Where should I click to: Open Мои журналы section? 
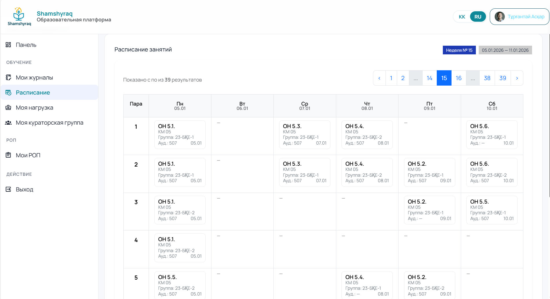tap(34, 77)
